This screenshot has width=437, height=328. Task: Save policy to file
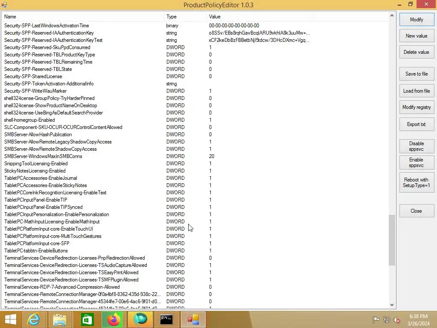417,74
